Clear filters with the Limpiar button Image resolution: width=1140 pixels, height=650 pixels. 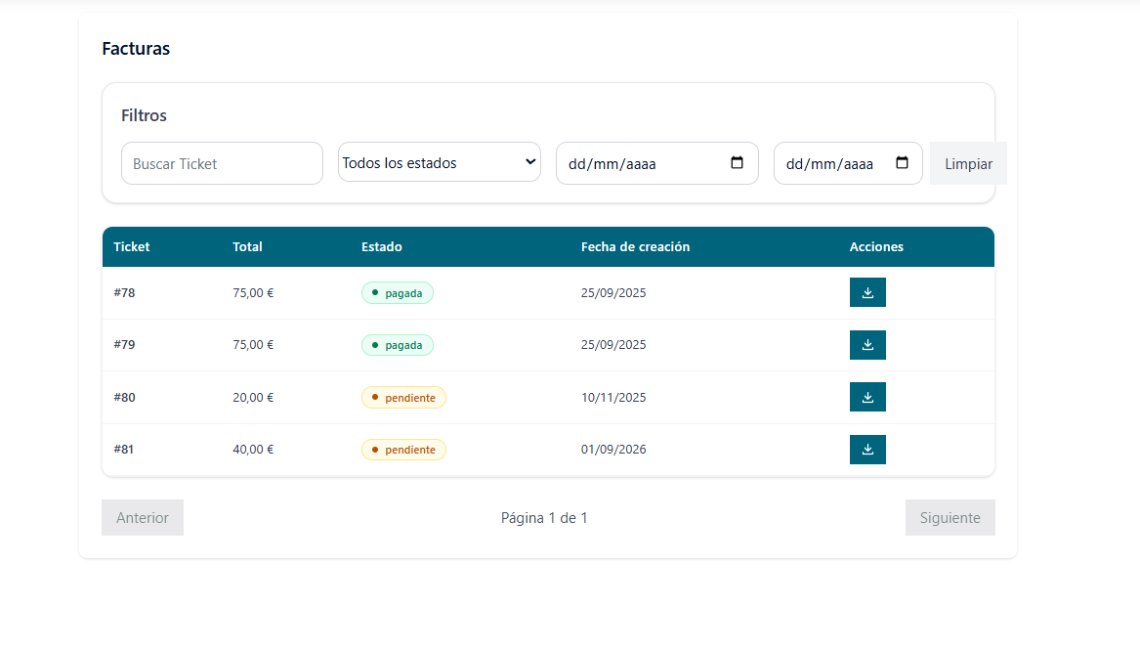click(x=968, y=163)
